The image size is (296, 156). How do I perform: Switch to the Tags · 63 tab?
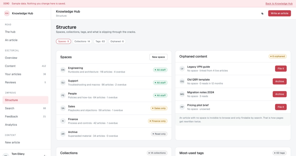[x=100, y=41]
